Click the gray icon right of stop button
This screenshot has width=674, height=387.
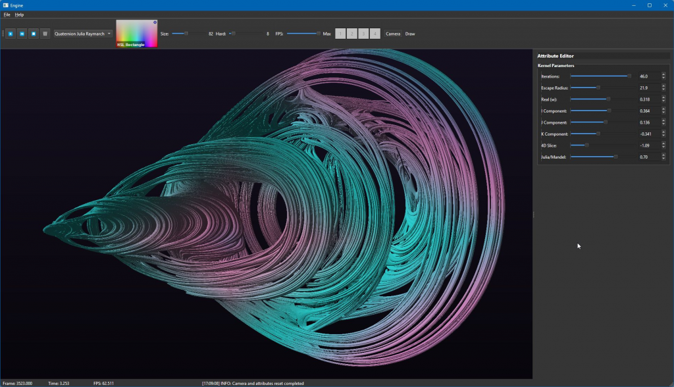[45, 34]
